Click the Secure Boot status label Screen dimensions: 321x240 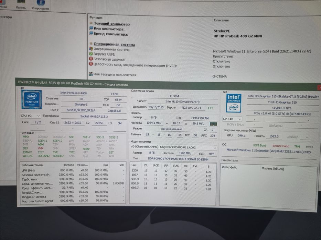(280, 146)
